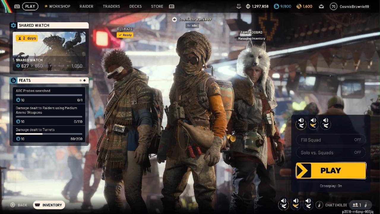
Task: Open the PLAY tab
Action: coord(30,6)
